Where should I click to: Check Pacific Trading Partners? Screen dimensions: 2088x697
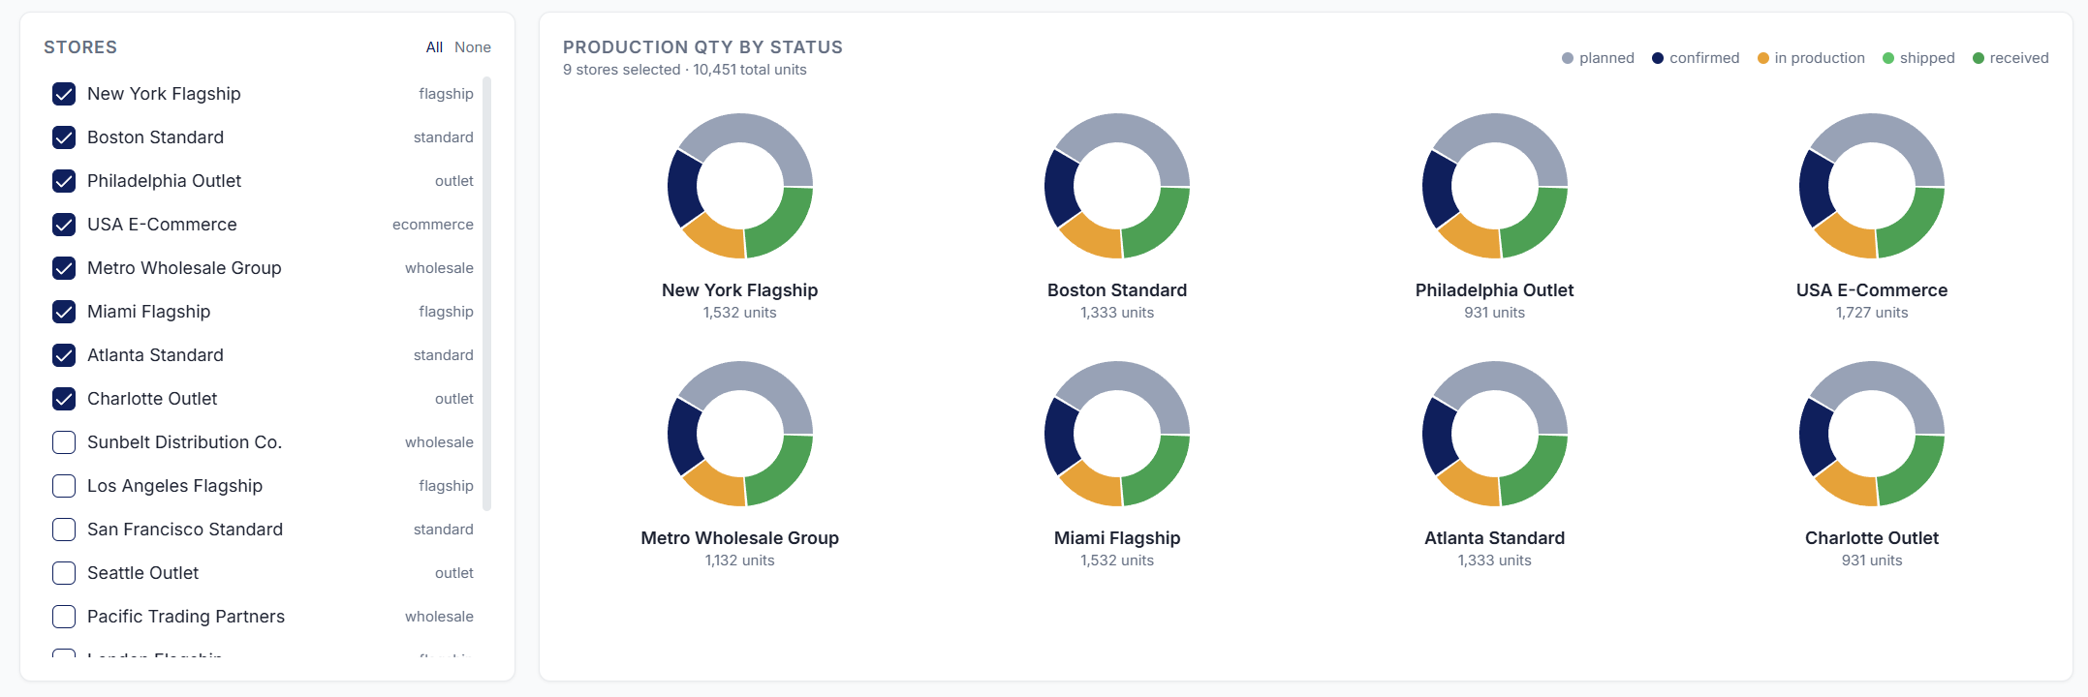pyautogui.click(x=63, y=617)
